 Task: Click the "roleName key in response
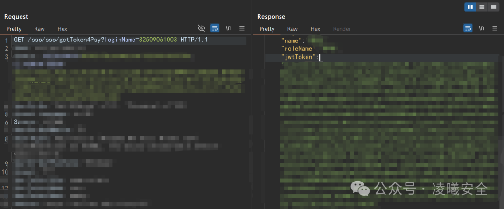297,49
